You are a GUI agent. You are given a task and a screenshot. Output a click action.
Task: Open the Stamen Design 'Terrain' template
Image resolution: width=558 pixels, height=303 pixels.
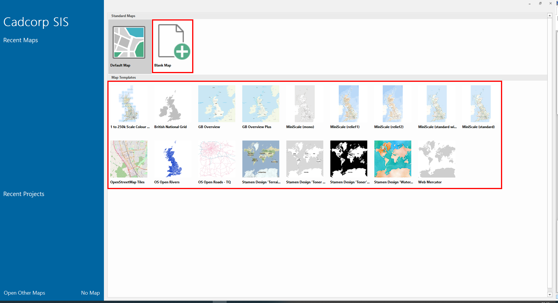tap(260, 159)
